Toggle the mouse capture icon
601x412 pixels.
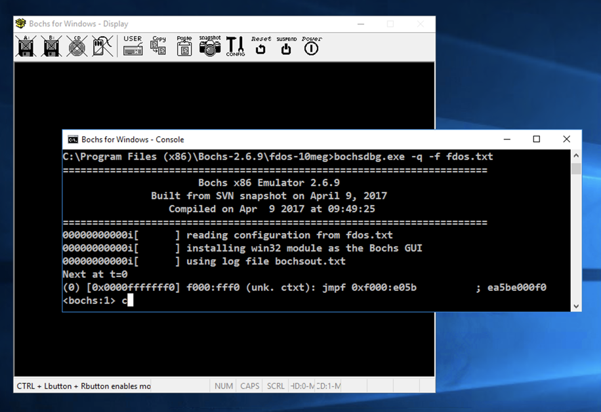(102, 46)
